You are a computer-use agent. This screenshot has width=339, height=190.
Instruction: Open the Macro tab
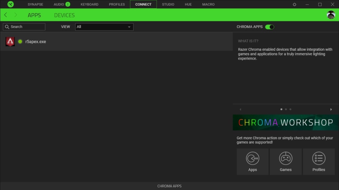tap(208, 4)
